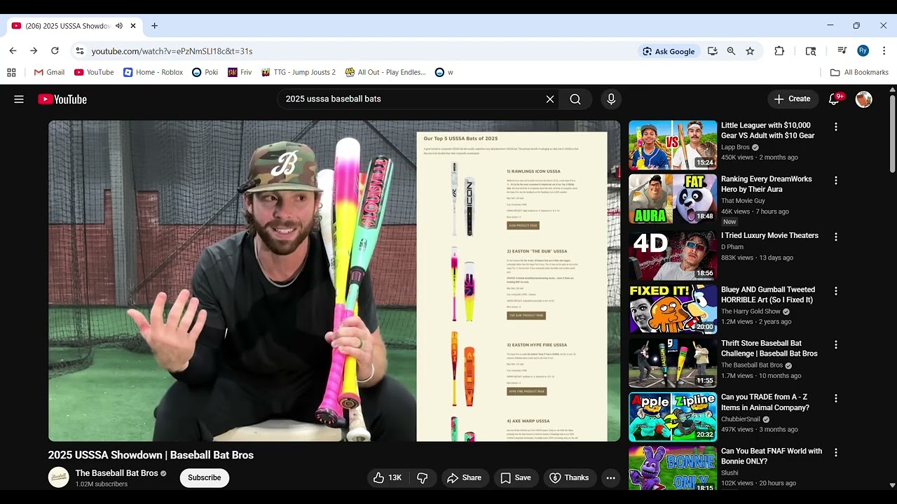Viewport: 897px width, 504px height.
Task: Run search with the magnifier button
Action: click(x=575, y=99)
